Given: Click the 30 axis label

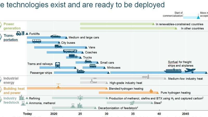Looking at the screenshot, I should 106,114.
